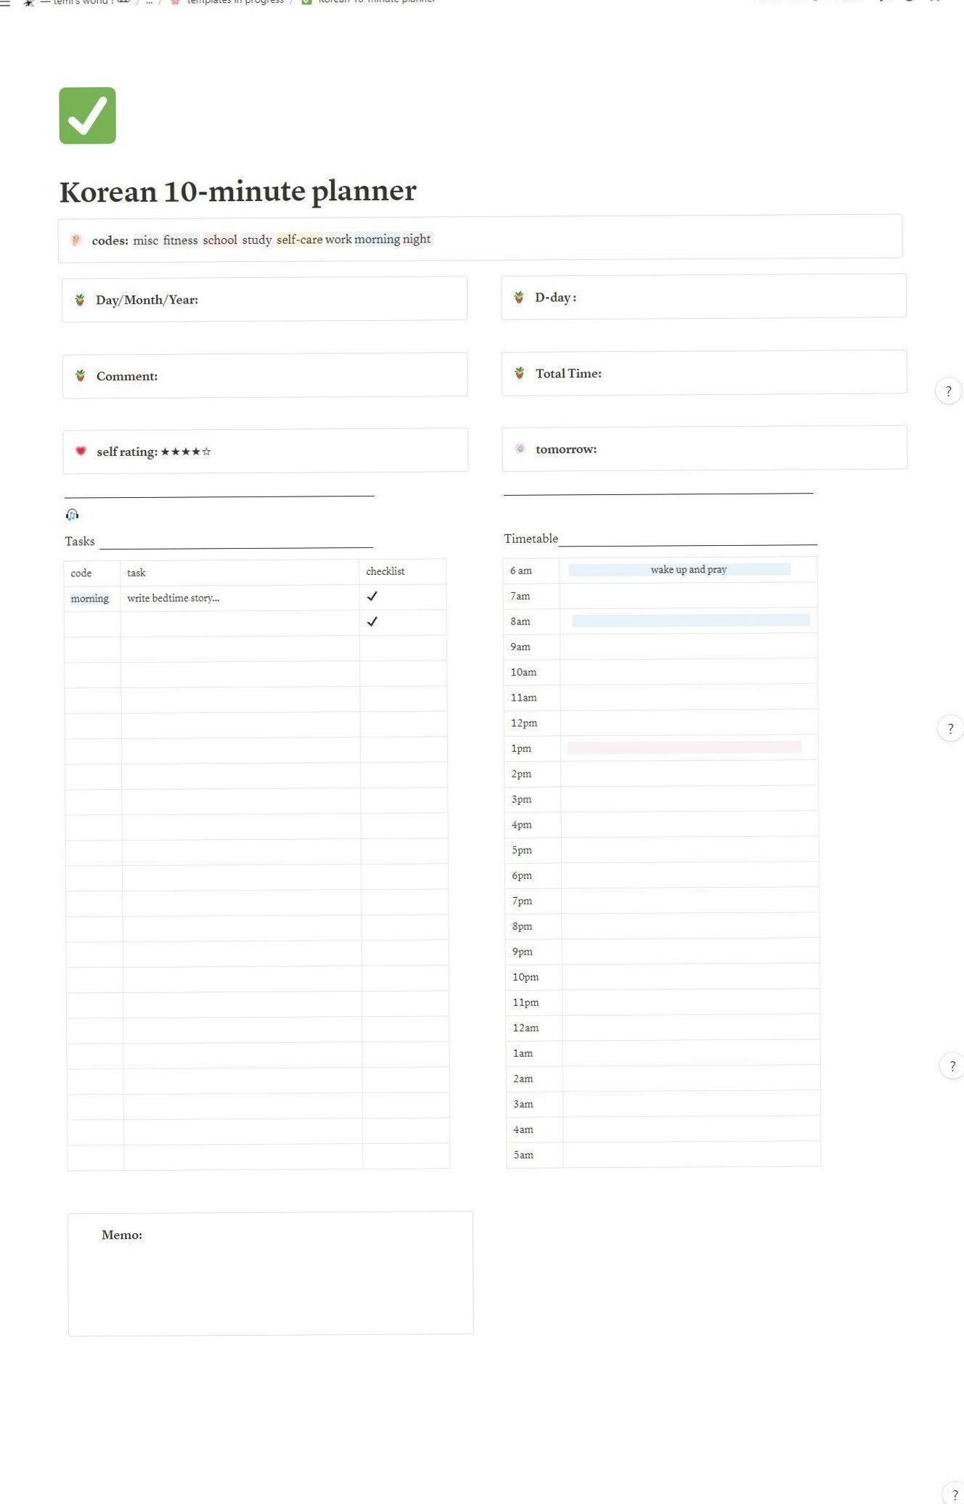Click the 7pm timetable row label
Screen dimensions: 964x1504
coord(522,901)
